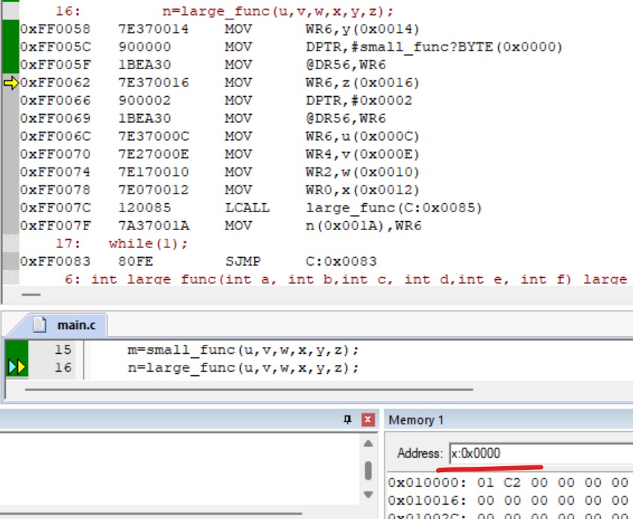Click horizontal scrollbar of main.c editor
This screenshot has height=519, width=633.
pos(249,389)
